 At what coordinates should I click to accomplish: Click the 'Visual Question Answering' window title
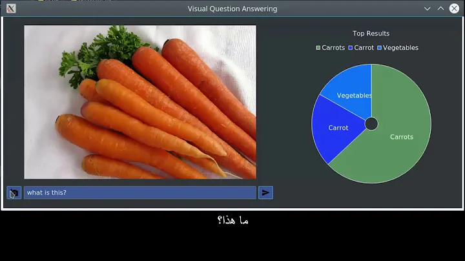point(232,9)
